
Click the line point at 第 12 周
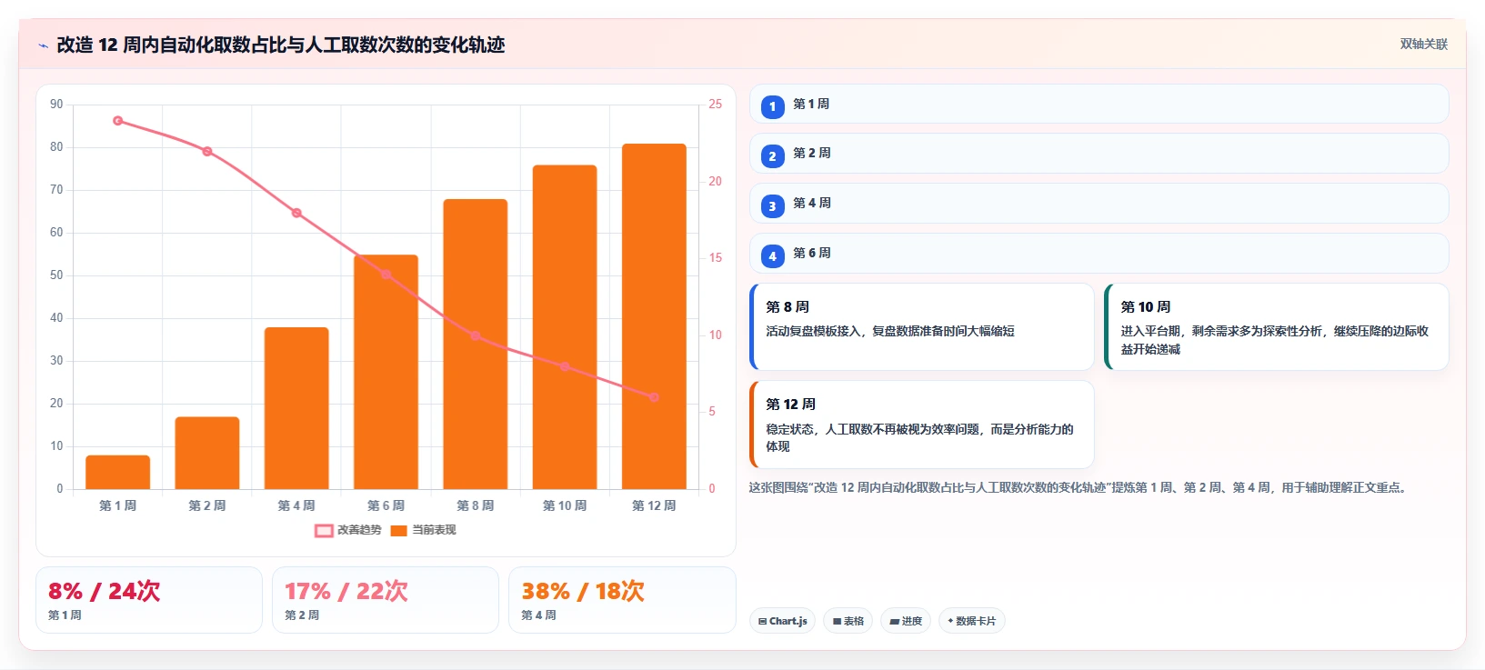(x=654, y=397)
